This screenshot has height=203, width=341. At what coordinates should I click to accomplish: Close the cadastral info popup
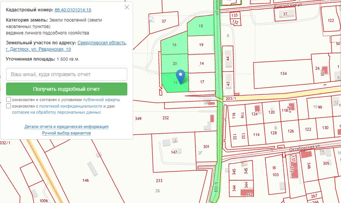(x=127, y=7)
